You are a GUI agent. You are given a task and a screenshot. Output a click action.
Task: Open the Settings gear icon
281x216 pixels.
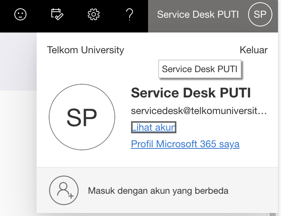[x=94, y=14]
